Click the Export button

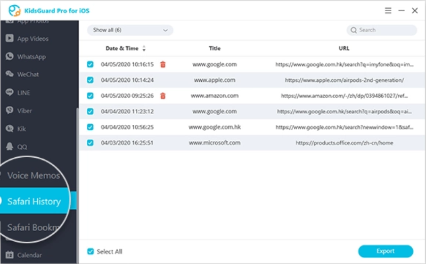pyautogui.click(x=386, y=251)
